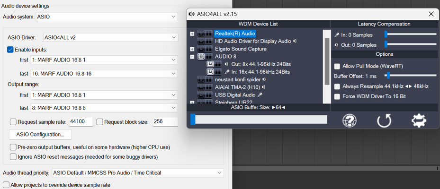Collapse the AUDIO 8 tree node
440x189 pixels.
pos(192,57)
